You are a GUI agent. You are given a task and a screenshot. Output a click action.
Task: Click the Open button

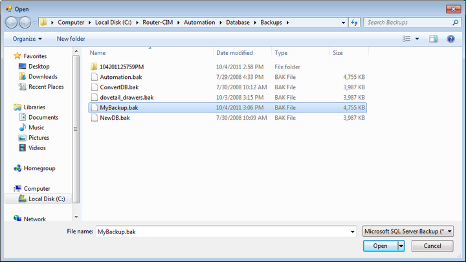click(380, 246)
